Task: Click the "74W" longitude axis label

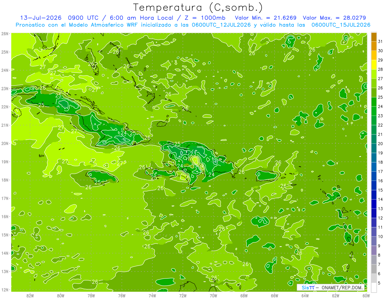Action: point(152,295)
